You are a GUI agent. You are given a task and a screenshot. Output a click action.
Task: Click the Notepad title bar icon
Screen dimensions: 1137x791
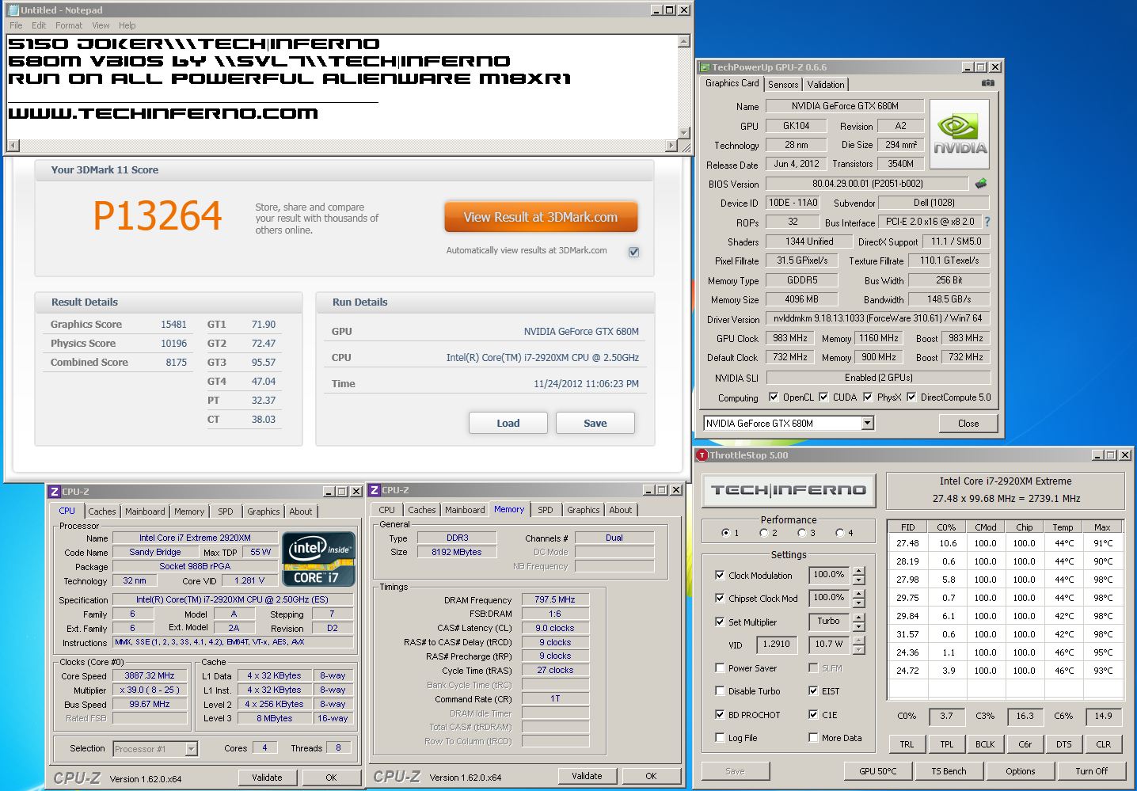click(x=13, y=10)
